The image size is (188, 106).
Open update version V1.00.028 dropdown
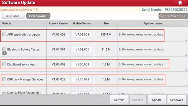point(82,79)
